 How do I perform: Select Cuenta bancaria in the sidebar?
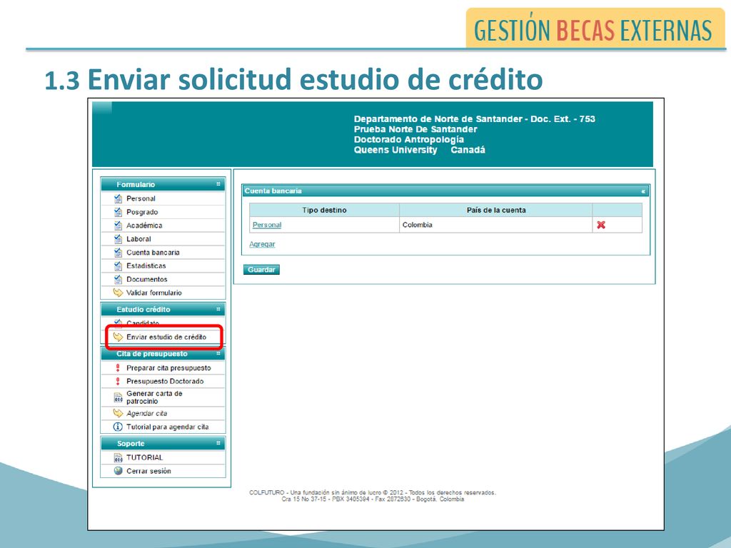click(153, 253)
